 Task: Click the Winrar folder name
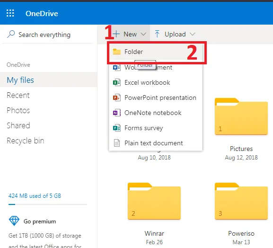(154, 233)
